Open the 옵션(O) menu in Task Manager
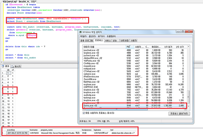This screenshot has width=203, height=137. [92, 36]
